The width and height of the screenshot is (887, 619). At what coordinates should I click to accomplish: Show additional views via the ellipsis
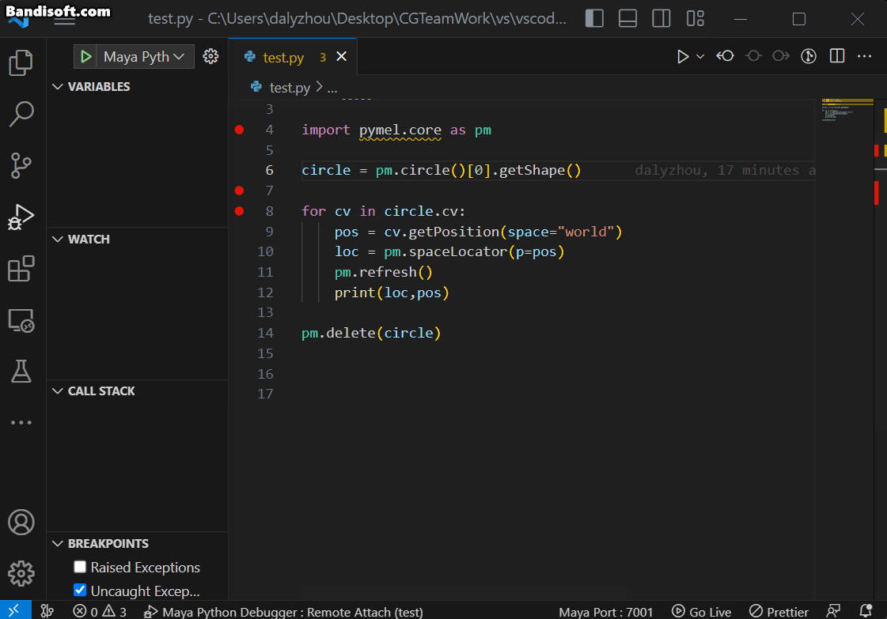[x=21, y=422]
